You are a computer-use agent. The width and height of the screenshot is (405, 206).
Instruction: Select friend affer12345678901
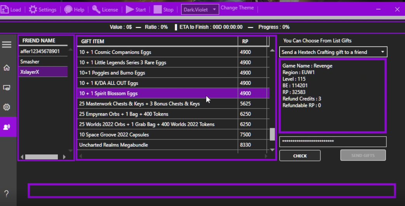43,51
